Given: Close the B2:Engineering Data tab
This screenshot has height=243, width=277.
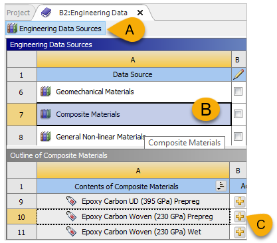Looking at the screenshot, I should [x=140, y=13].
